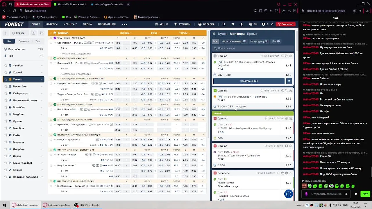Focus the Отправить сообщение chat input
The width and height of the screenshot is (372, 209).
point(326,194)
